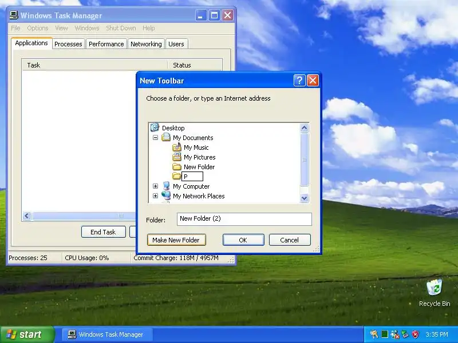Collapse the My Documents tree node
The width and height of the screenshot is (458, 343).
click(x=155, y=137)
